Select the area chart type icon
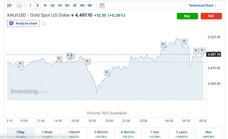 [x=19, y=6]
